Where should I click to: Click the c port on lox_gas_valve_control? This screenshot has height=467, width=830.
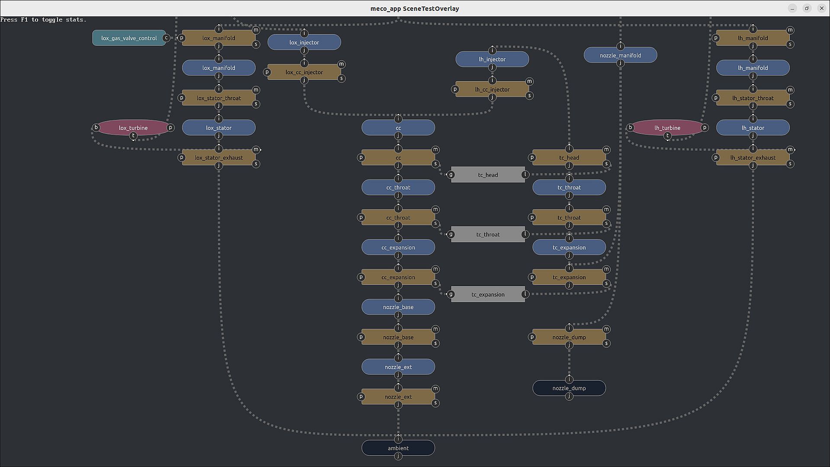(166, 38)
